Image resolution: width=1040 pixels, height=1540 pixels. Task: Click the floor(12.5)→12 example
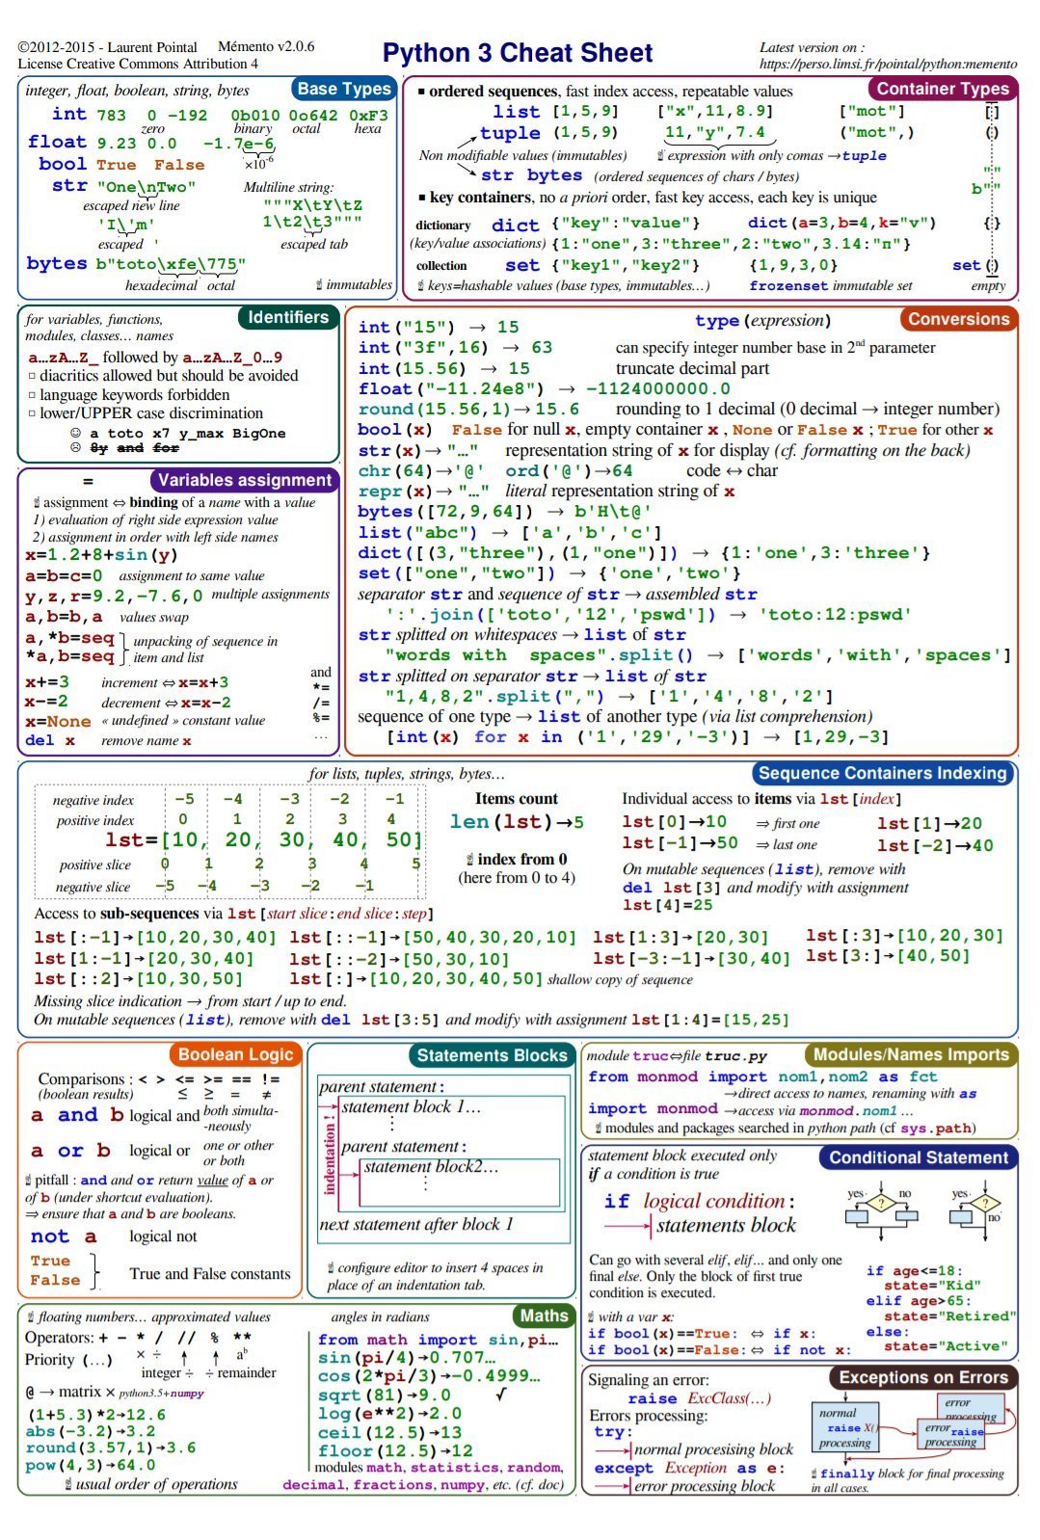tap(395, 1450)
